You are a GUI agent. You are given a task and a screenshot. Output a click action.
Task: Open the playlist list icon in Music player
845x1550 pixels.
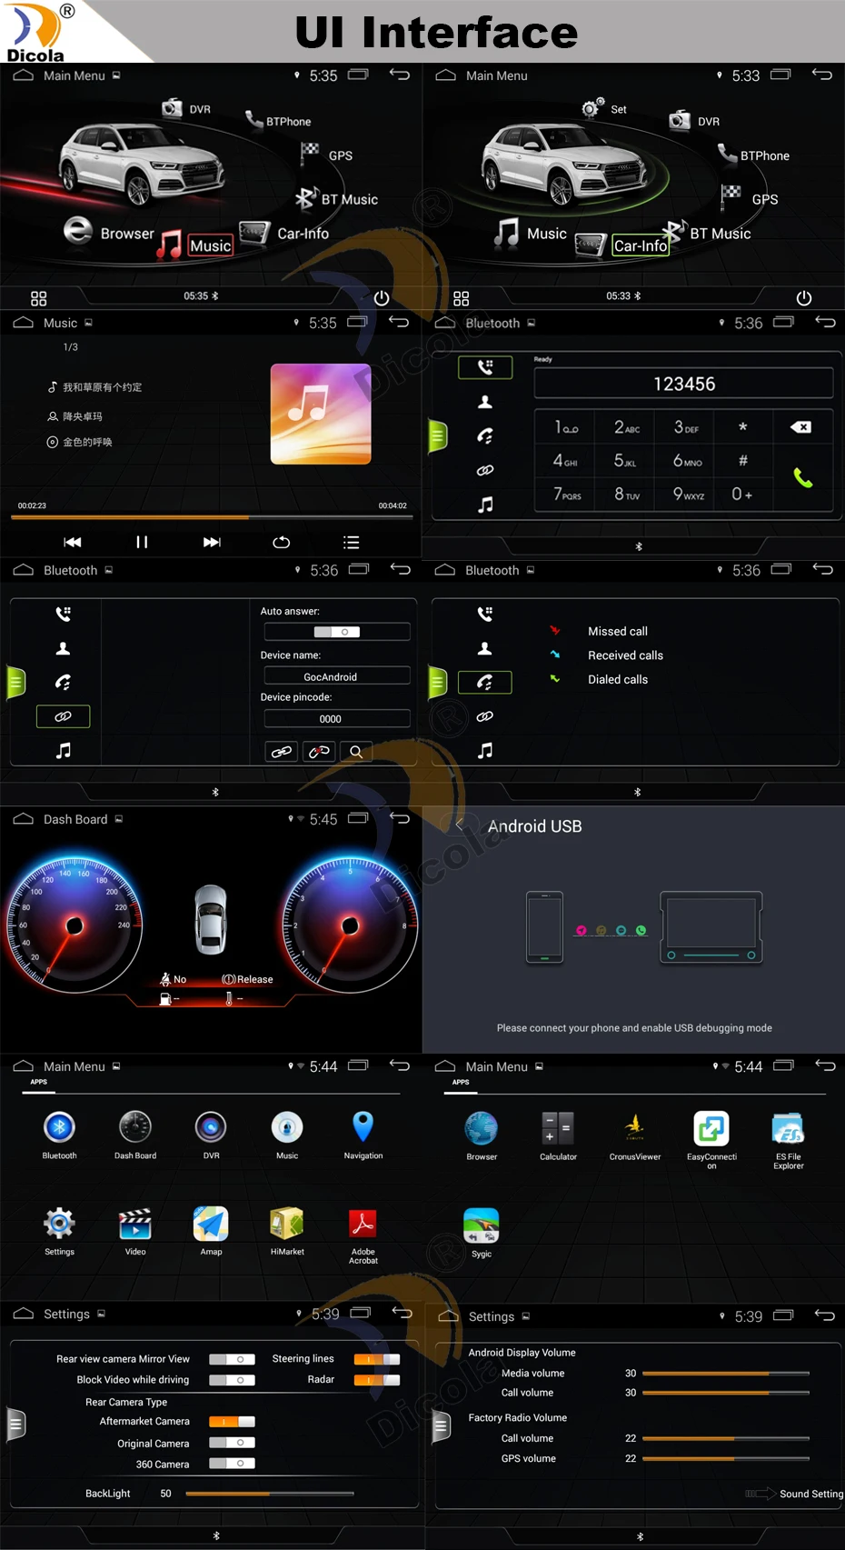[352, 542]
